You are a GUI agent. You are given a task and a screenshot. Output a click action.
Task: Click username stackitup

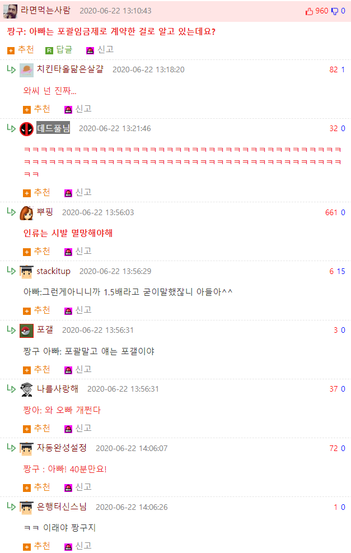[x=54, y=271]
